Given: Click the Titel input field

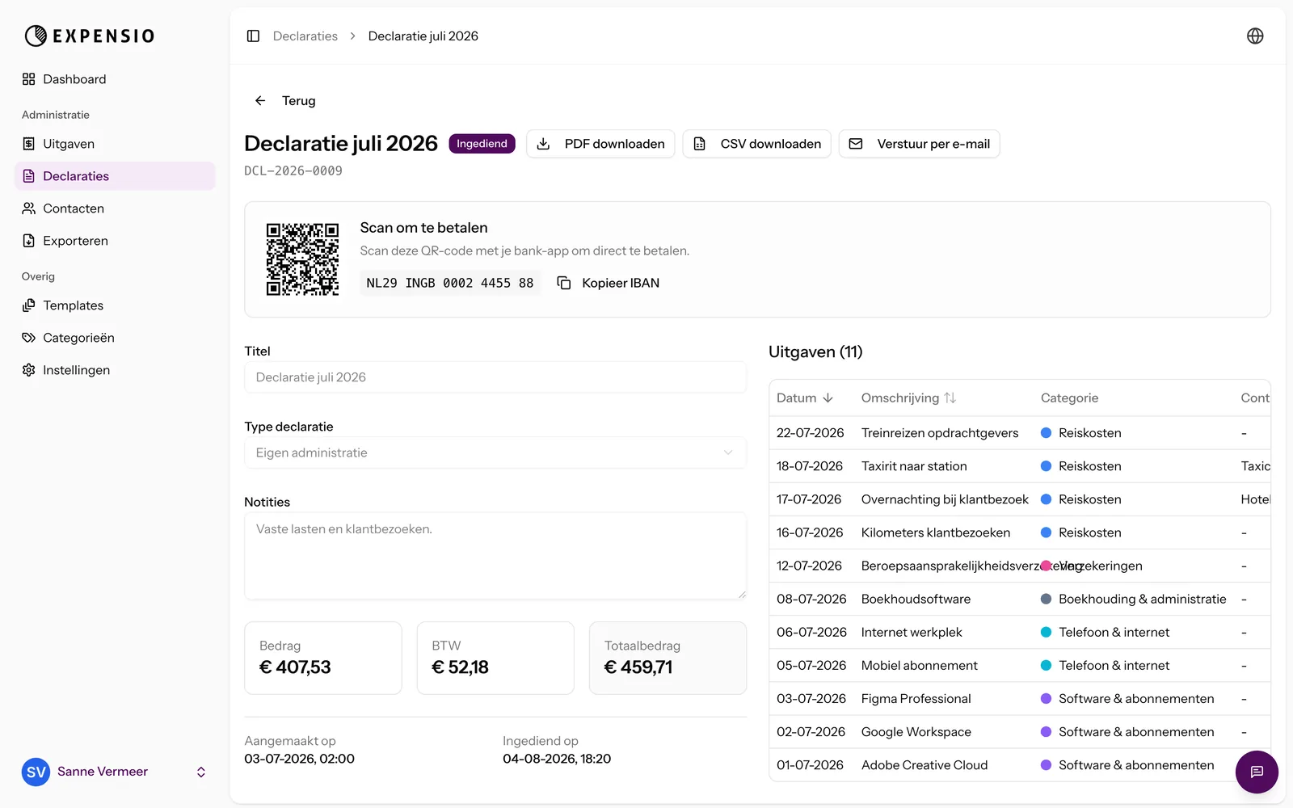Looking at the screenshot, I should [x=495, y=377].
